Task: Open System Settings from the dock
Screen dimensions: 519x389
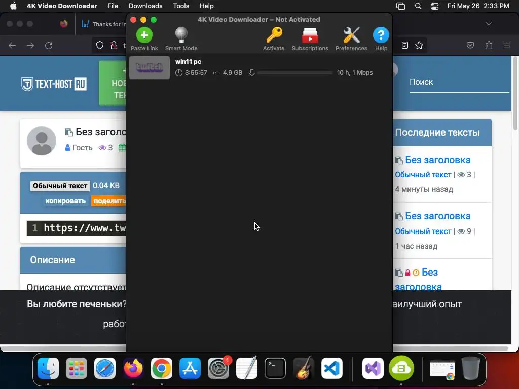Action: tap(218, 368)
